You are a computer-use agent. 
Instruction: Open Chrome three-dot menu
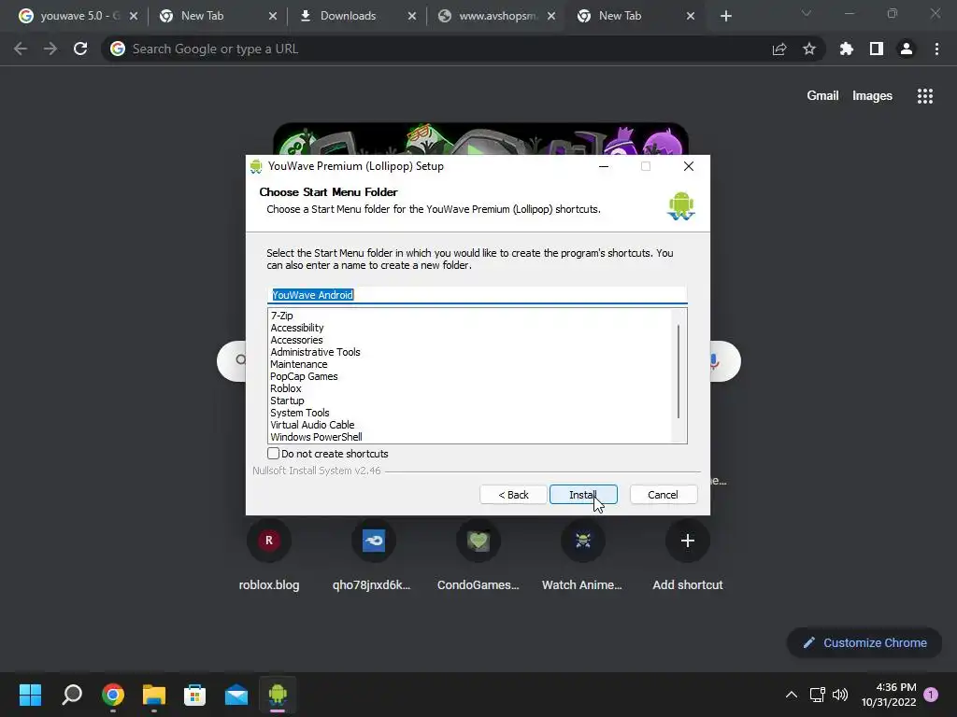coord(936,49)
